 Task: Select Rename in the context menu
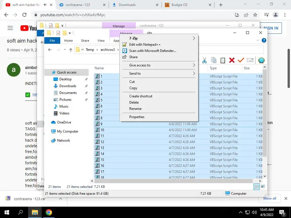point(135,109)
